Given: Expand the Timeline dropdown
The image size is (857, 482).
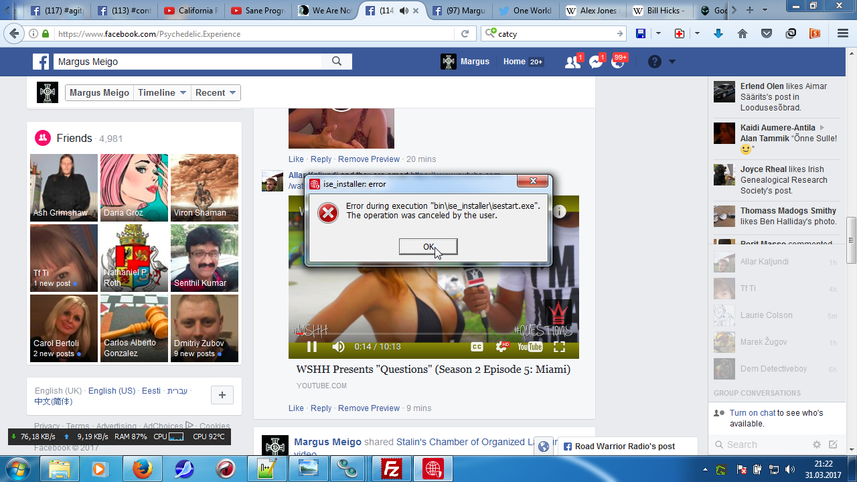Looking at the screenshot, I should click(x=162, y=93).
